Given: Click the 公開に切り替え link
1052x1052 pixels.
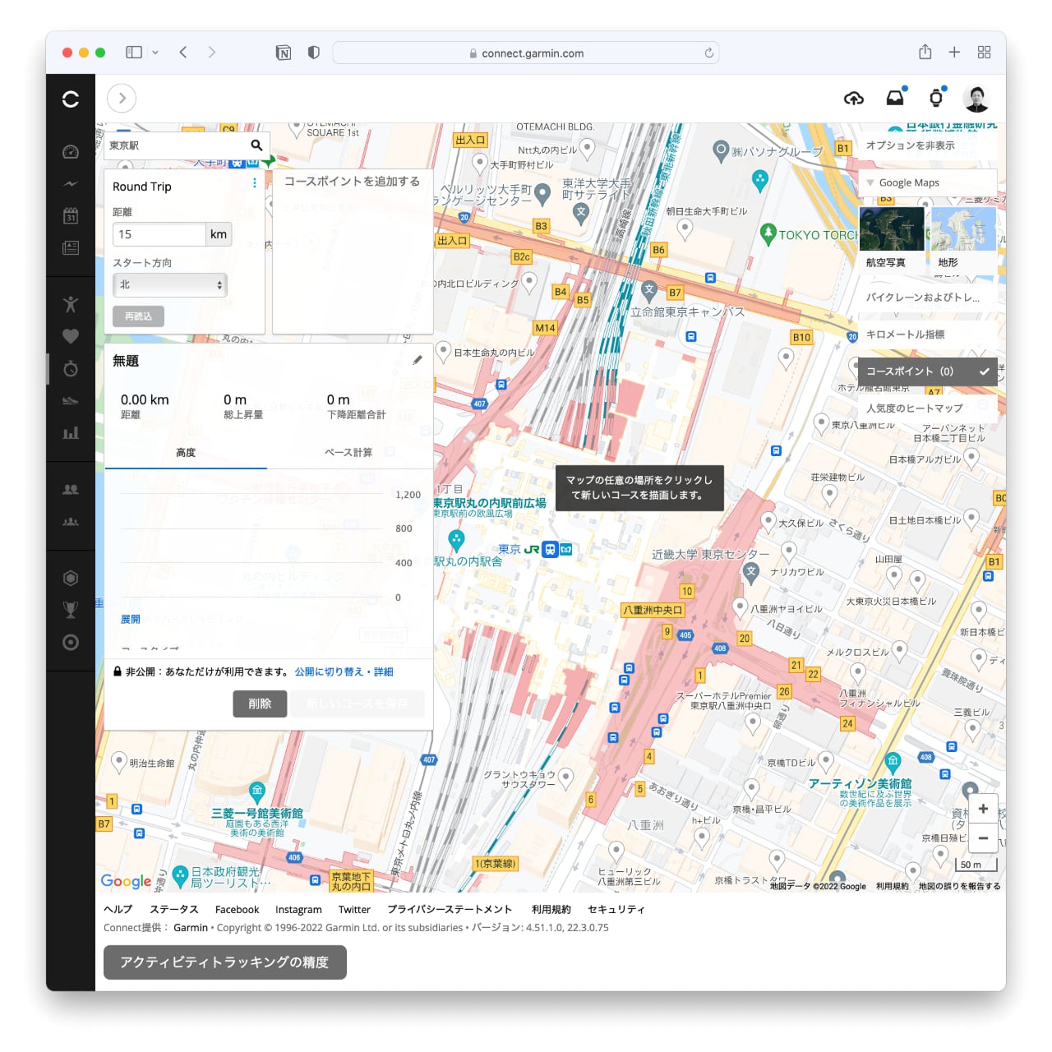Looking at the screenshot, I should (329, 672).
